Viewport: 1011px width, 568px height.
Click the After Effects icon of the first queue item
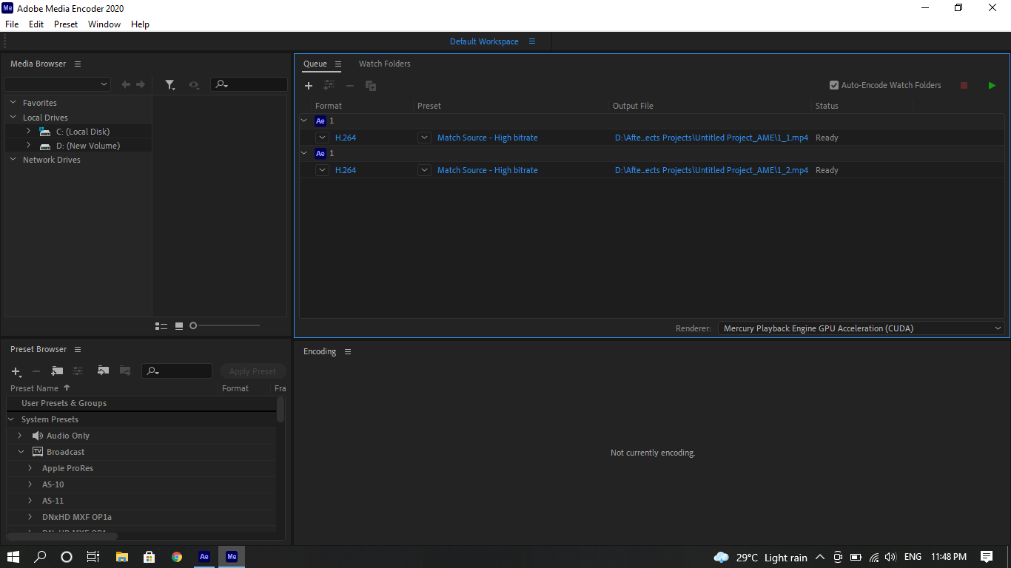click(320, 121)
